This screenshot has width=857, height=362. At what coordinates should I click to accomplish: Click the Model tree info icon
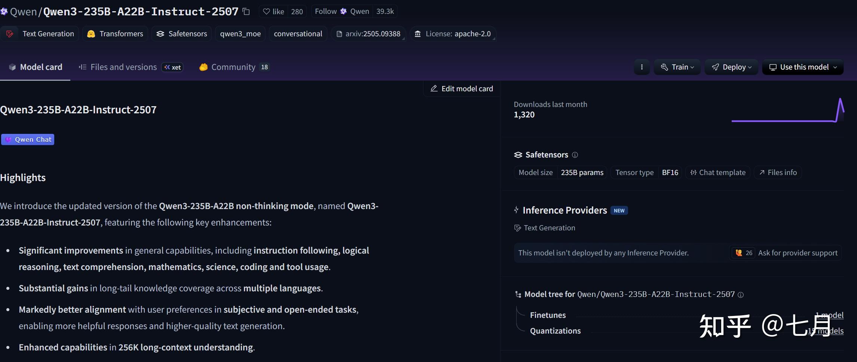pos(741,295)
